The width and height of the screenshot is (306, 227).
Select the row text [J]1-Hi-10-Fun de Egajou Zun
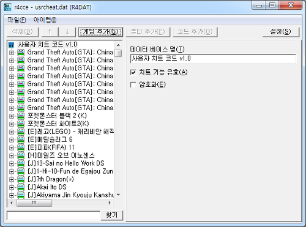pyautogui.click(x=70, y=171)
